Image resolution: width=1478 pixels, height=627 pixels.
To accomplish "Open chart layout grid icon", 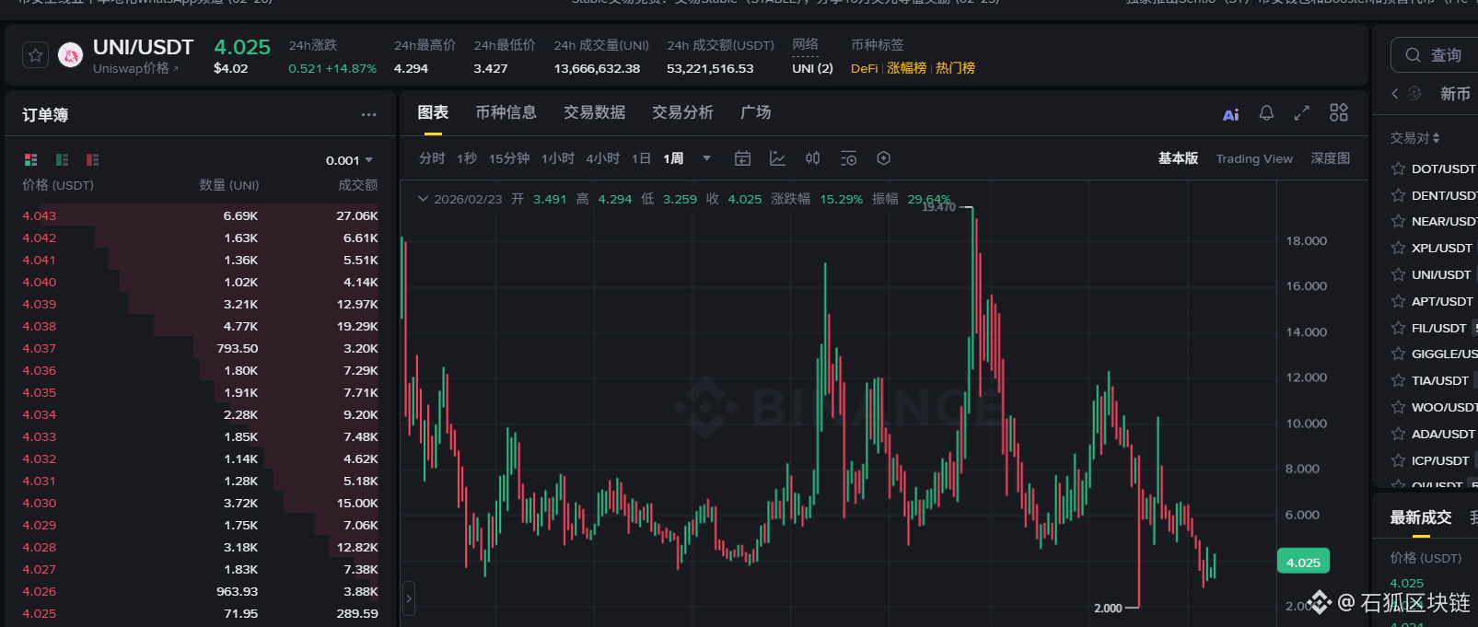I will [1338, 112].
